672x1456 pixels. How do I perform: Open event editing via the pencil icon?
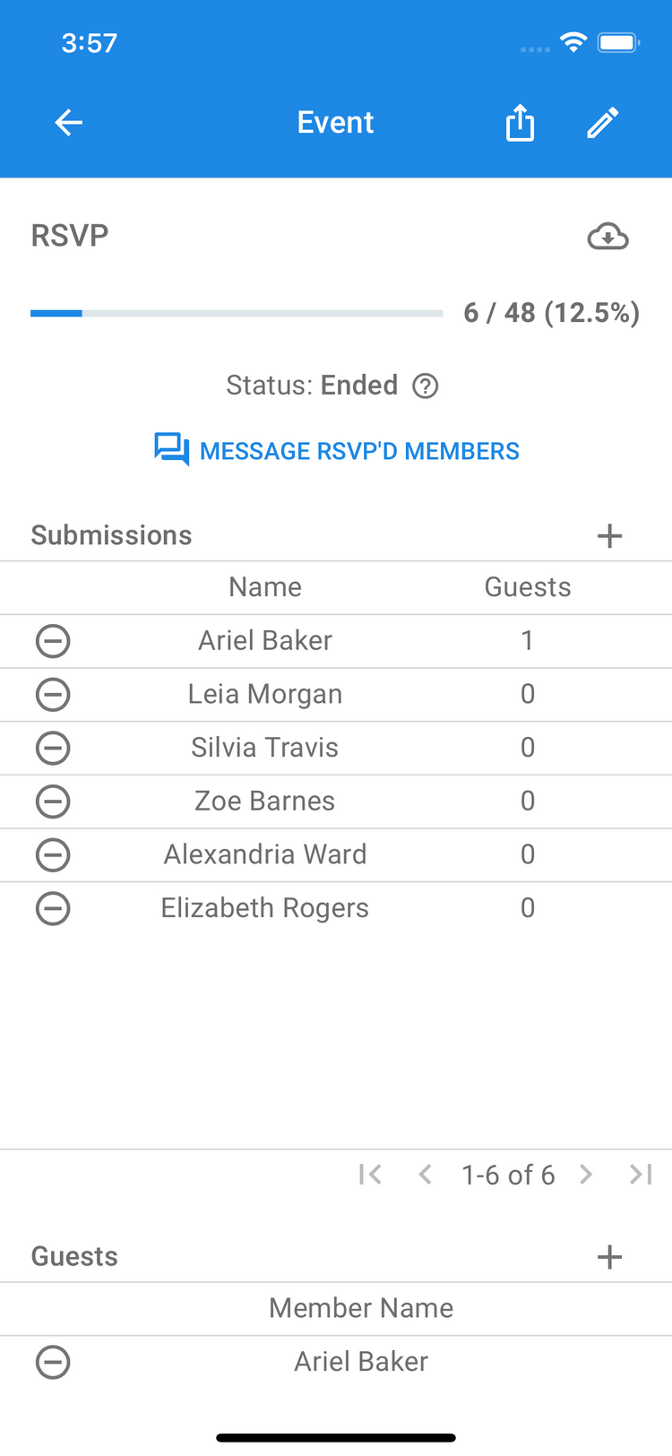click(603, 123)
